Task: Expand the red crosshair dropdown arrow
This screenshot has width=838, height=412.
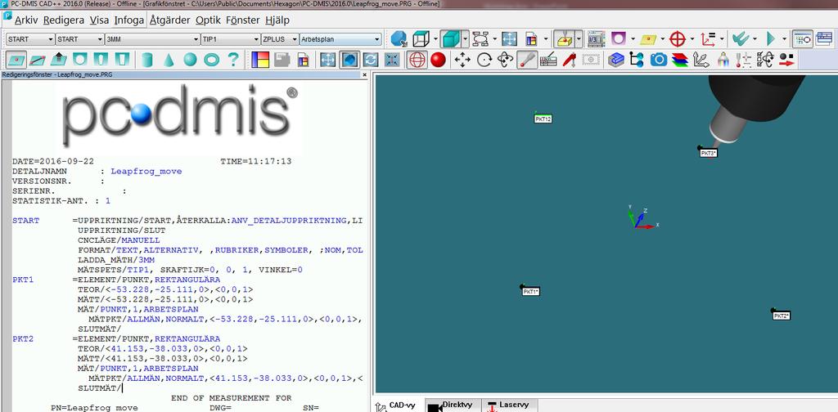Action: click(692, 39)
